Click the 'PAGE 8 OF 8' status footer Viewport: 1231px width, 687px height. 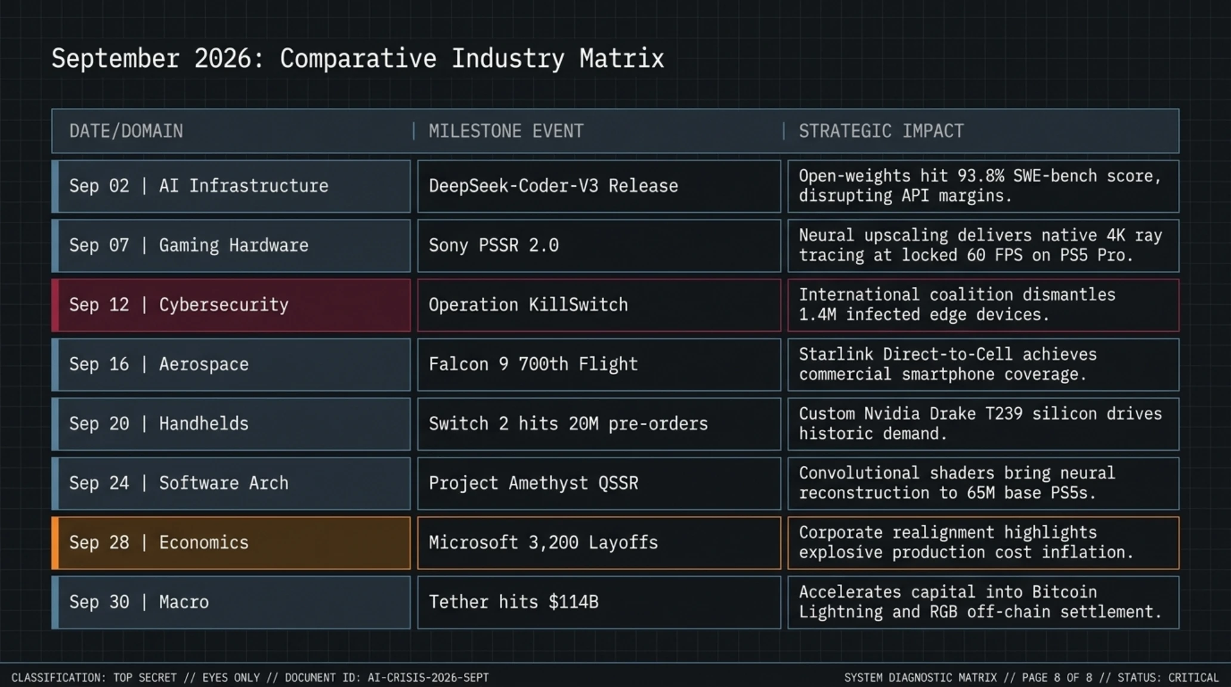click(x=1031, y=678)
